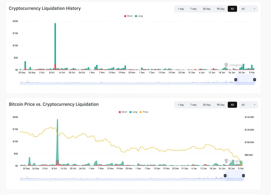Open the All dropdown in the Liquidation History panel
Viewport: 271px width, 195px height.
coord(248,9)
